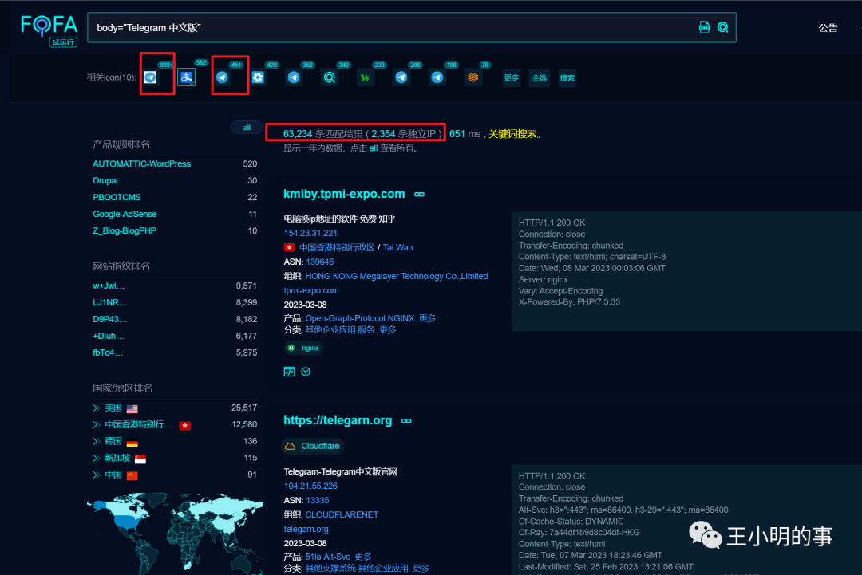Filter by AUTOMATTIC-WordPress product
Viewport: 862px width, 575px height.
point(142,163)
